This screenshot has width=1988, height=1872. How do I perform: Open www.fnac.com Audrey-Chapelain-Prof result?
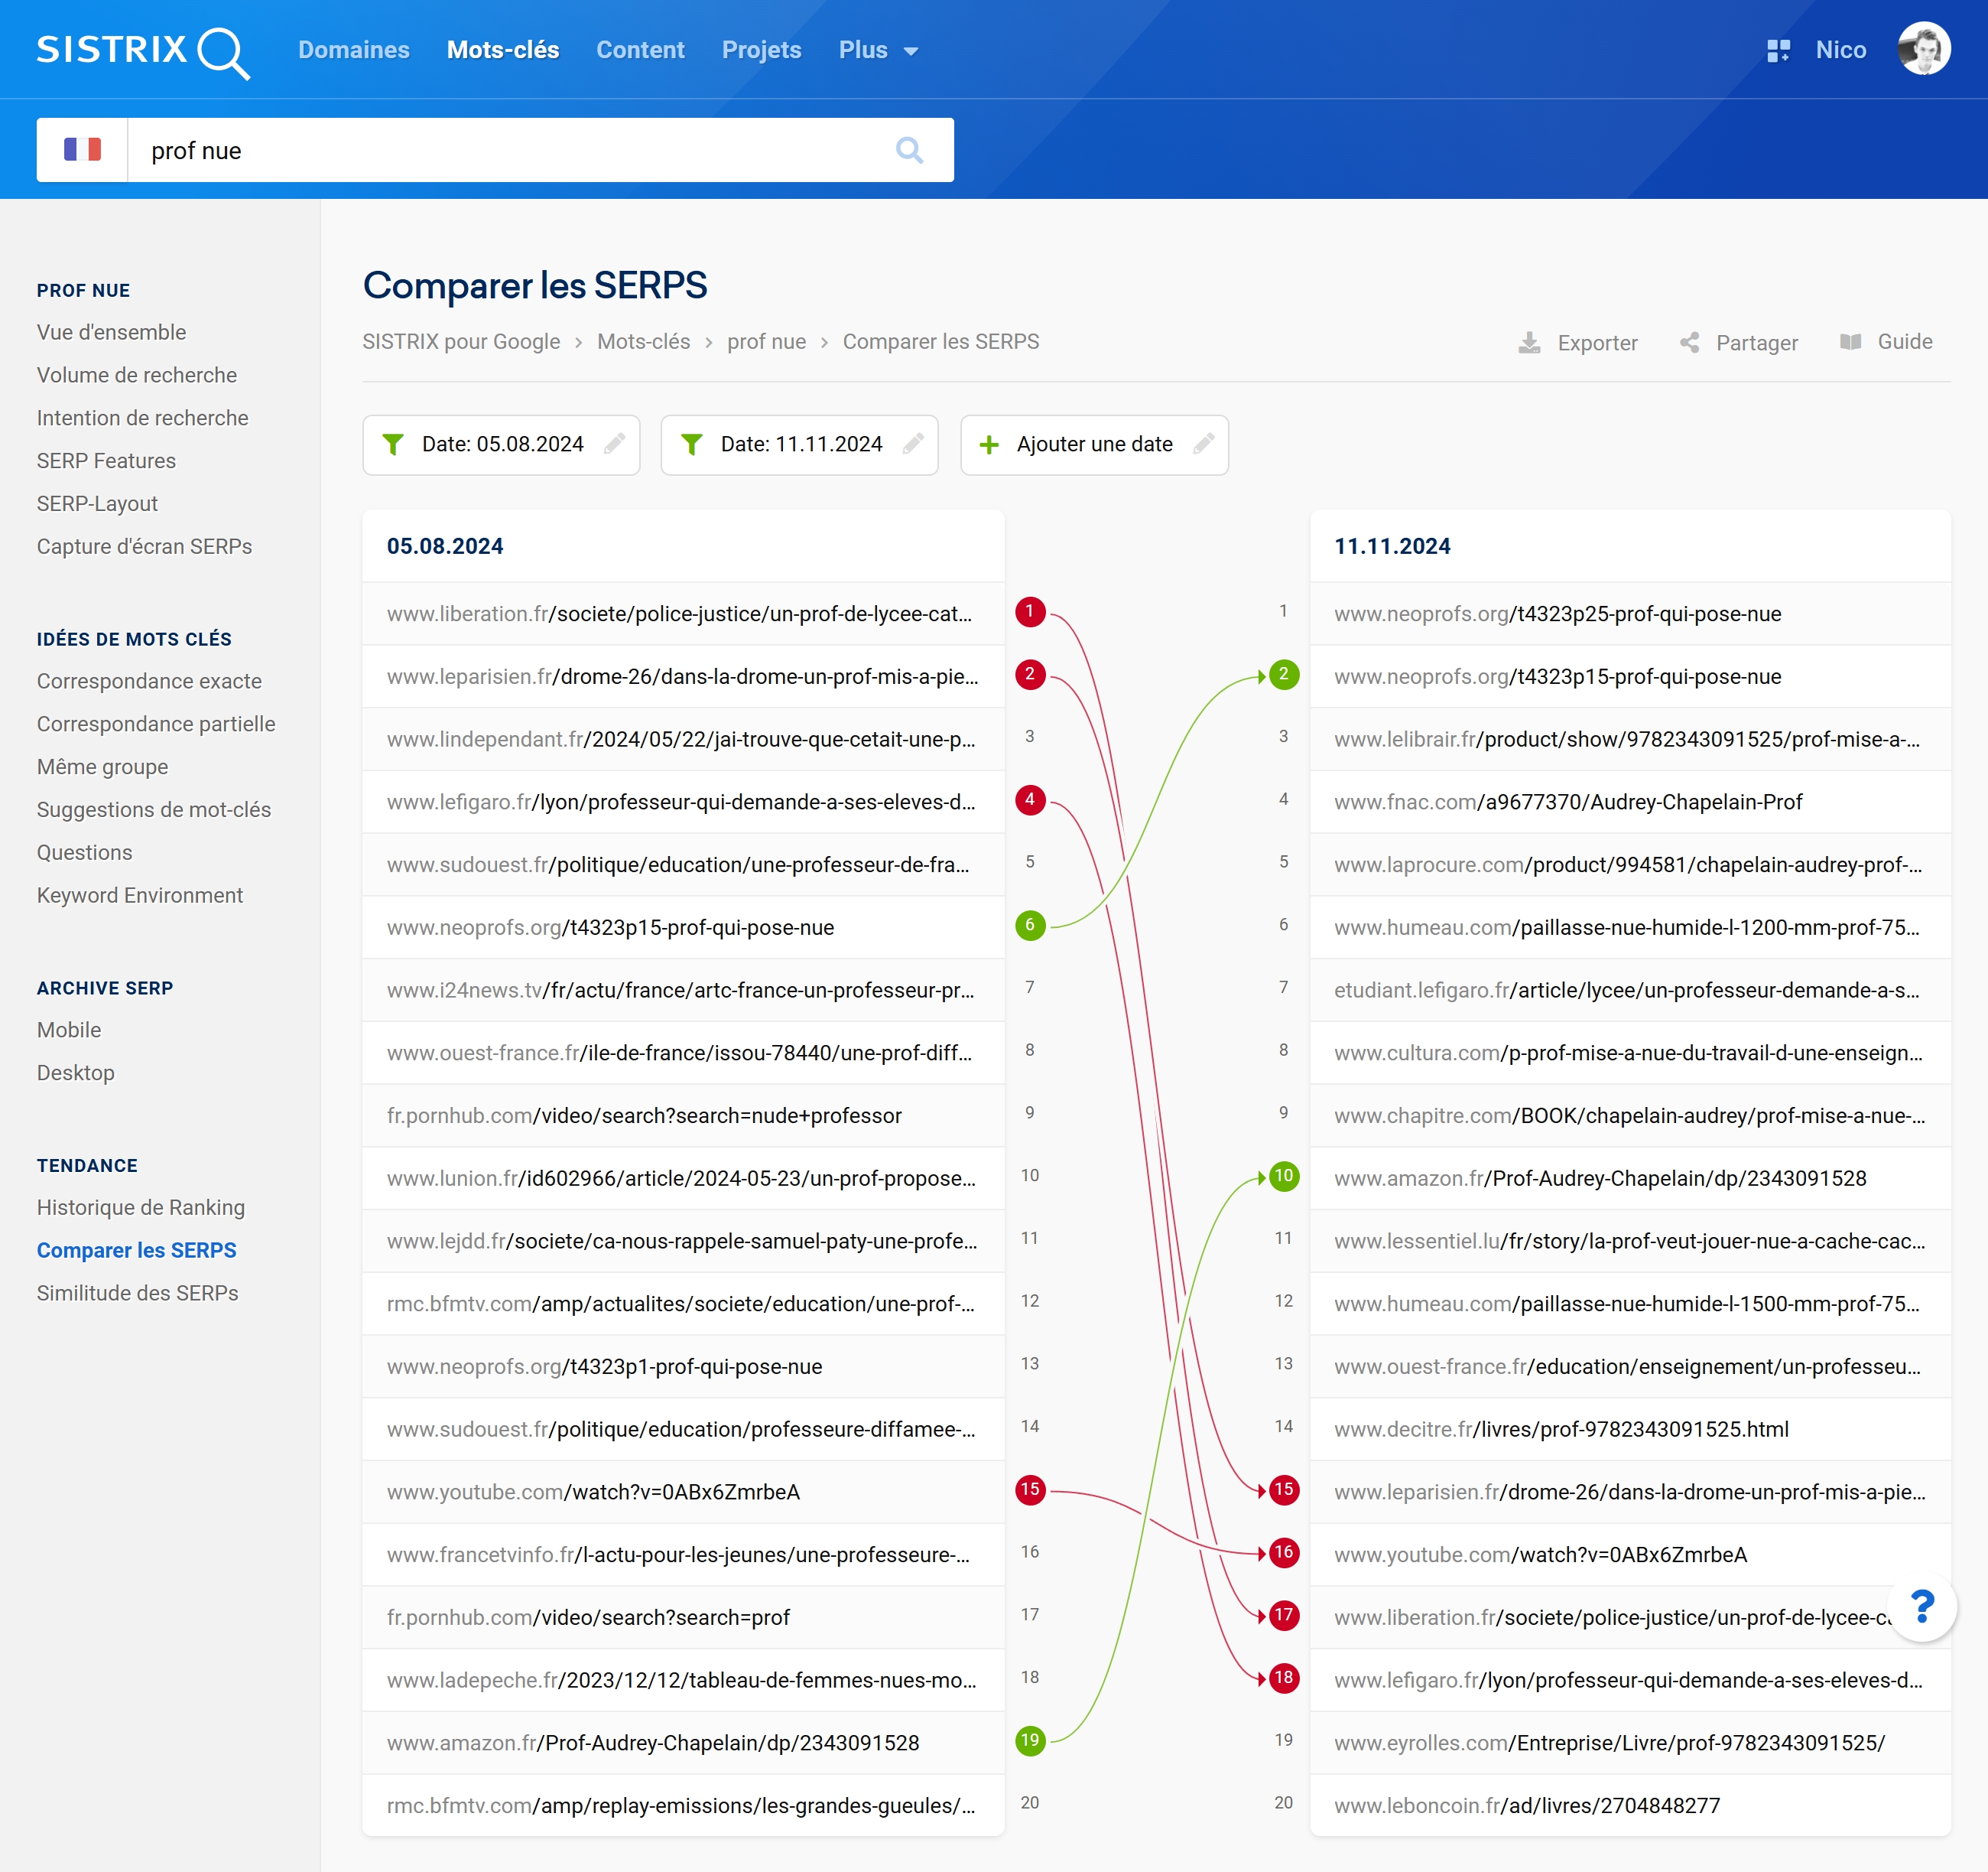tap(1630, 802)
